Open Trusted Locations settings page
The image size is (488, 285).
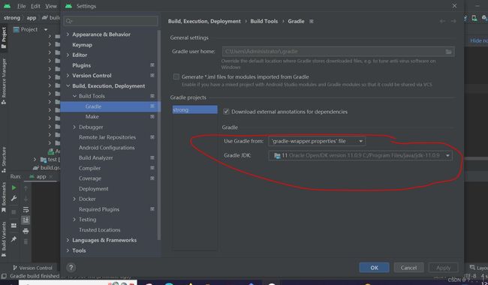tap(100, 229)
